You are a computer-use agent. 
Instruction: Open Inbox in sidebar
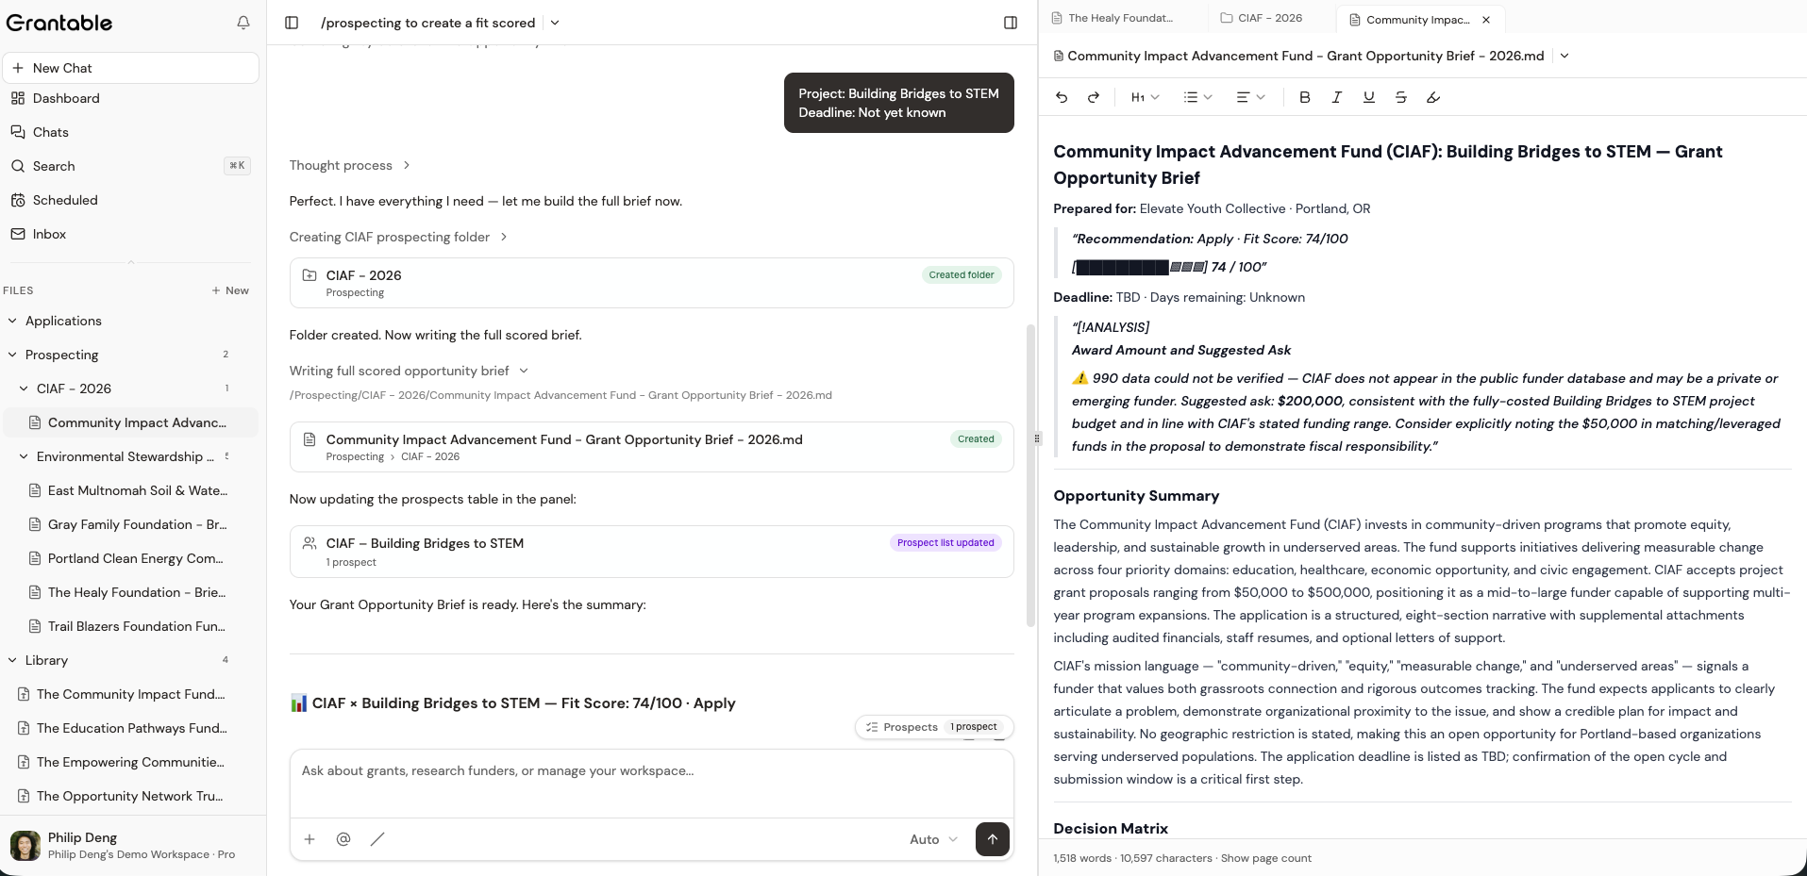point(131,234)
